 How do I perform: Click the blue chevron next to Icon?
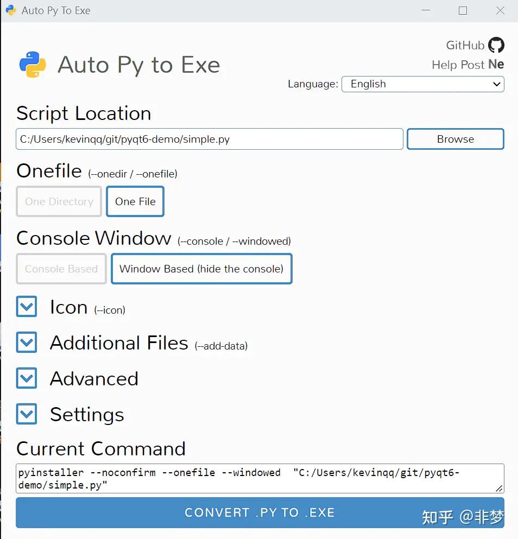tap(27, 307)
